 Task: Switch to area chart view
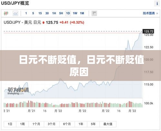(15, 13)
